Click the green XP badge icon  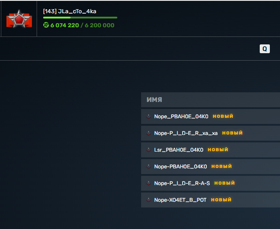tap(46, 25)
